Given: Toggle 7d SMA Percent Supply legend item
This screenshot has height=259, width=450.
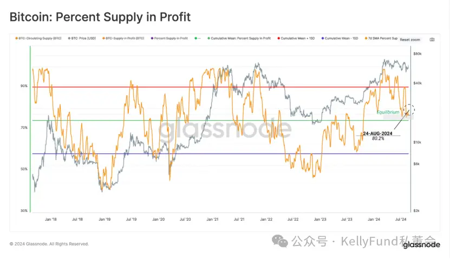Looking at the screenshot, I should [382, 39].
